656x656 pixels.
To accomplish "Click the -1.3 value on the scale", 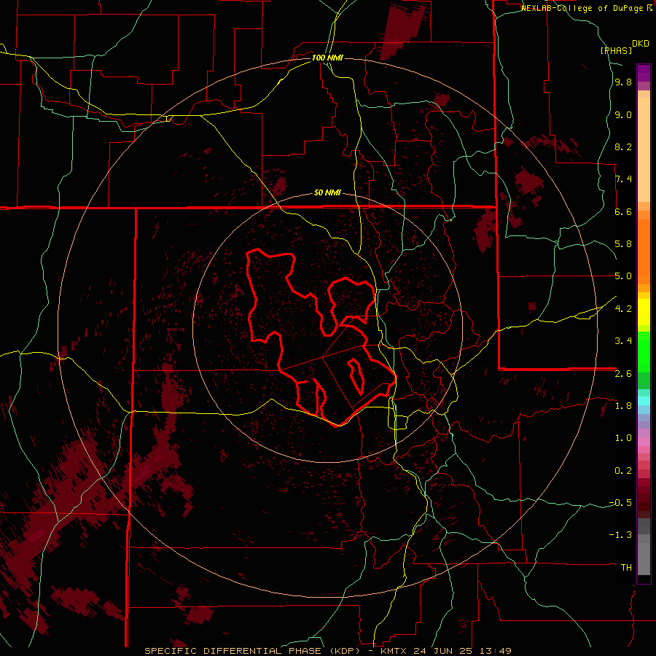I will (x=620, y=535).
